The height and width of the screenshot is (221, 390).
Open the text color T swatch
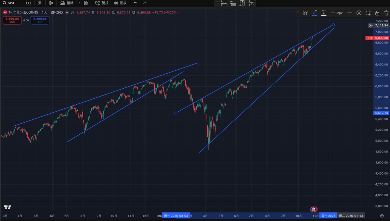[324, 13]
